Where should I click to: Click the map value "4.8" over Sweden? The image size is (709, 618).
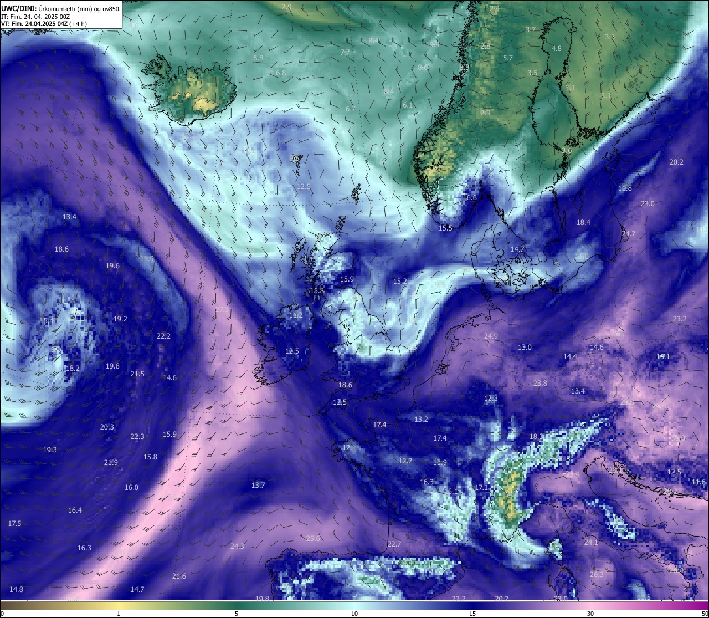[x=557, y=49]
